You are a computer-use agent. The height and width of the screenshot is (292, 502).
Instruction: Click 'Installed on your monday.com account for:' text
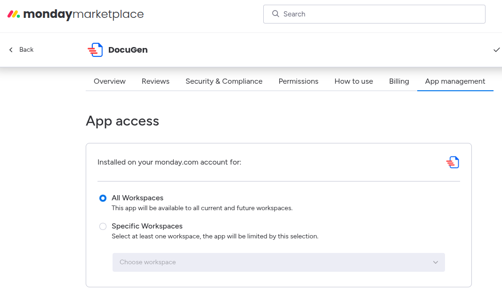pyautogui.click(x=170, y=162)
